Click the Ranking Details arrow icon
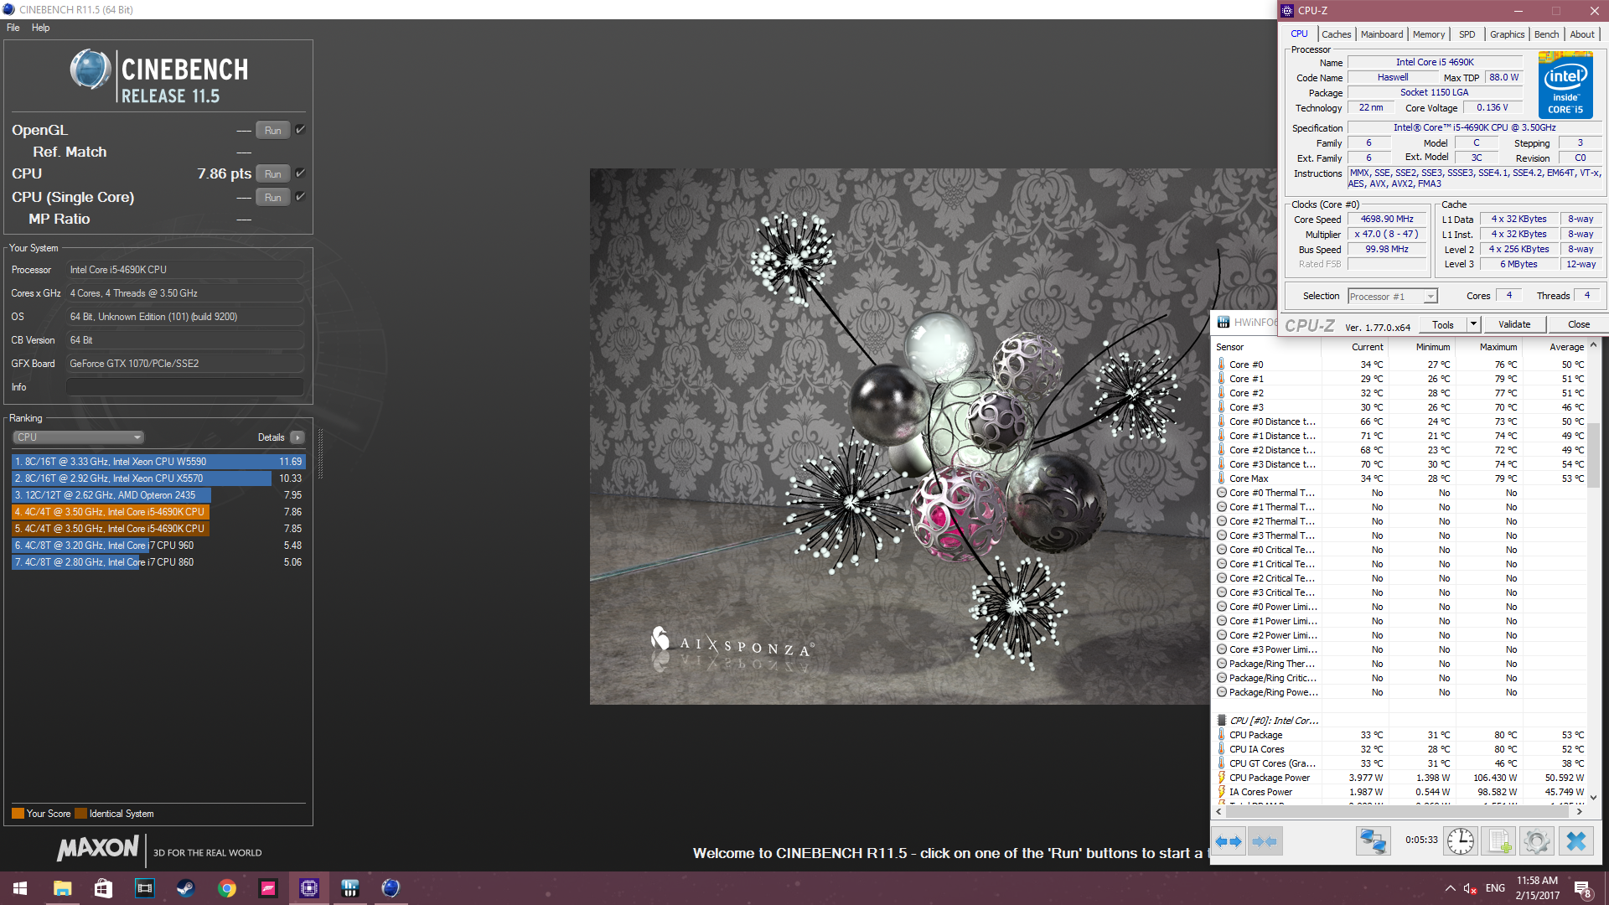The width and height of the screenshot is (1609, 905). tap(297, 437)
